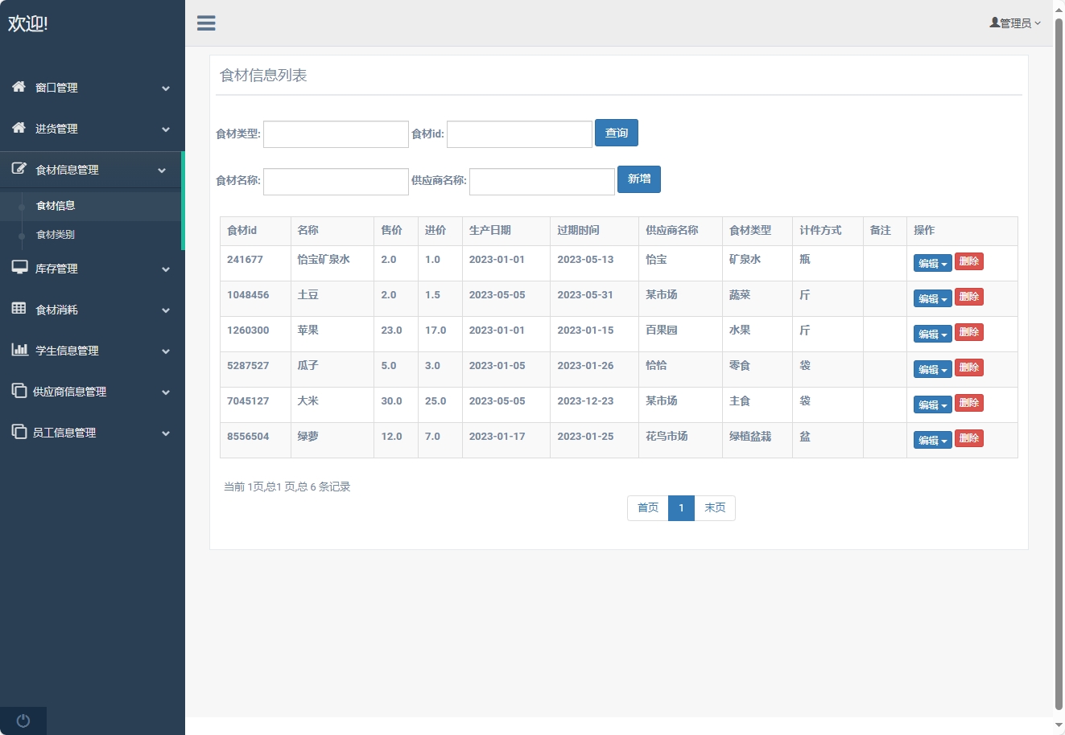Expand the 员工信息管理 chevron arrow
The height and width of the screenshot is (735, 1065).
tap(166, 433)
